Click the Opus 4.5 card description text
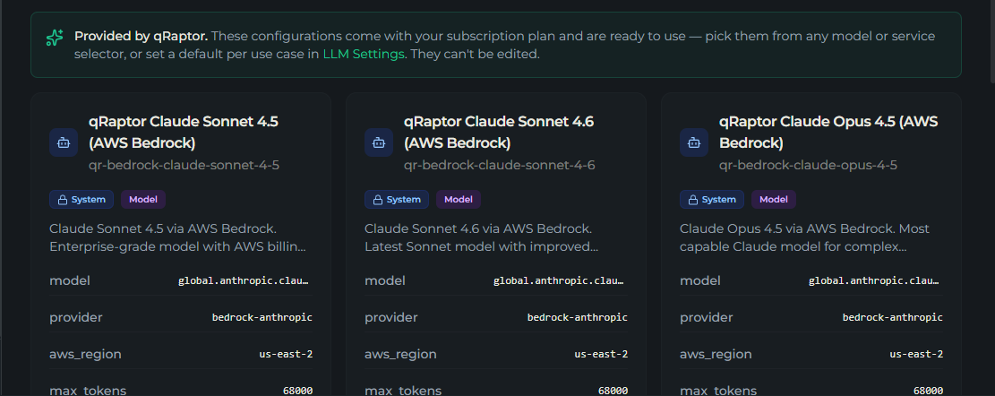 (804, 237)
